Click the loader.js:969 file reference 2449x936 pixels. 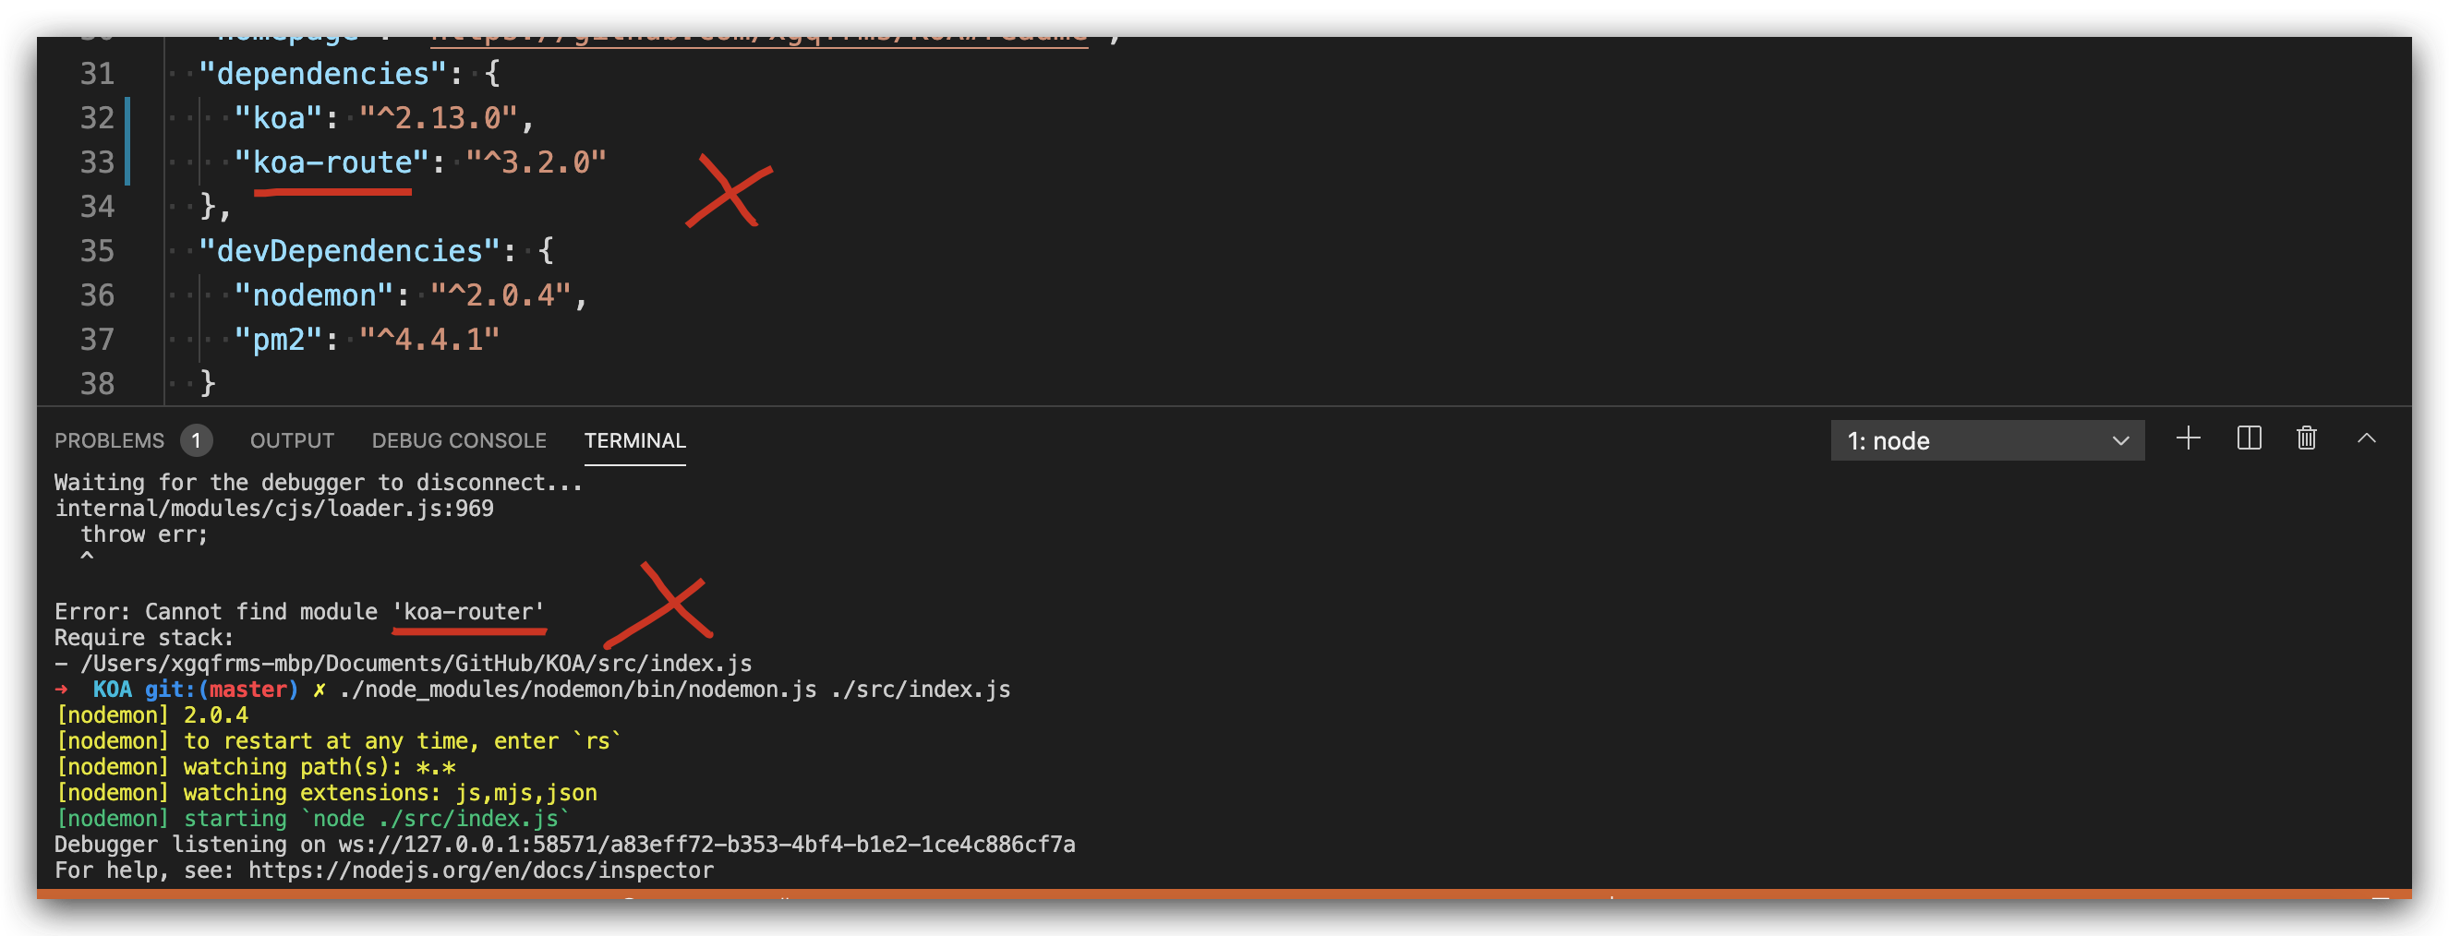(275, 509)
